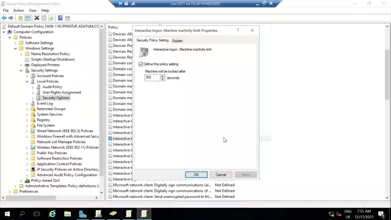Screen dimensions: 391x220
Task: Click the Export List toolbar icon
Action: click(51, 18)
